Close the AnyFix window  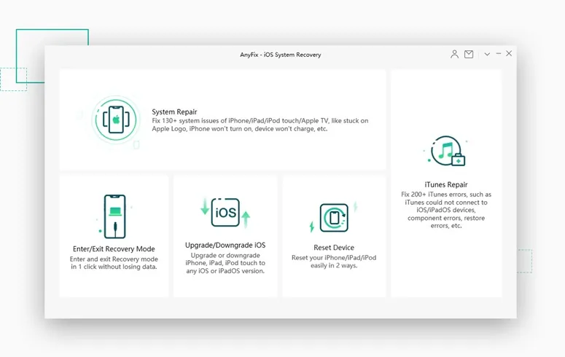[x=509, y=53]
